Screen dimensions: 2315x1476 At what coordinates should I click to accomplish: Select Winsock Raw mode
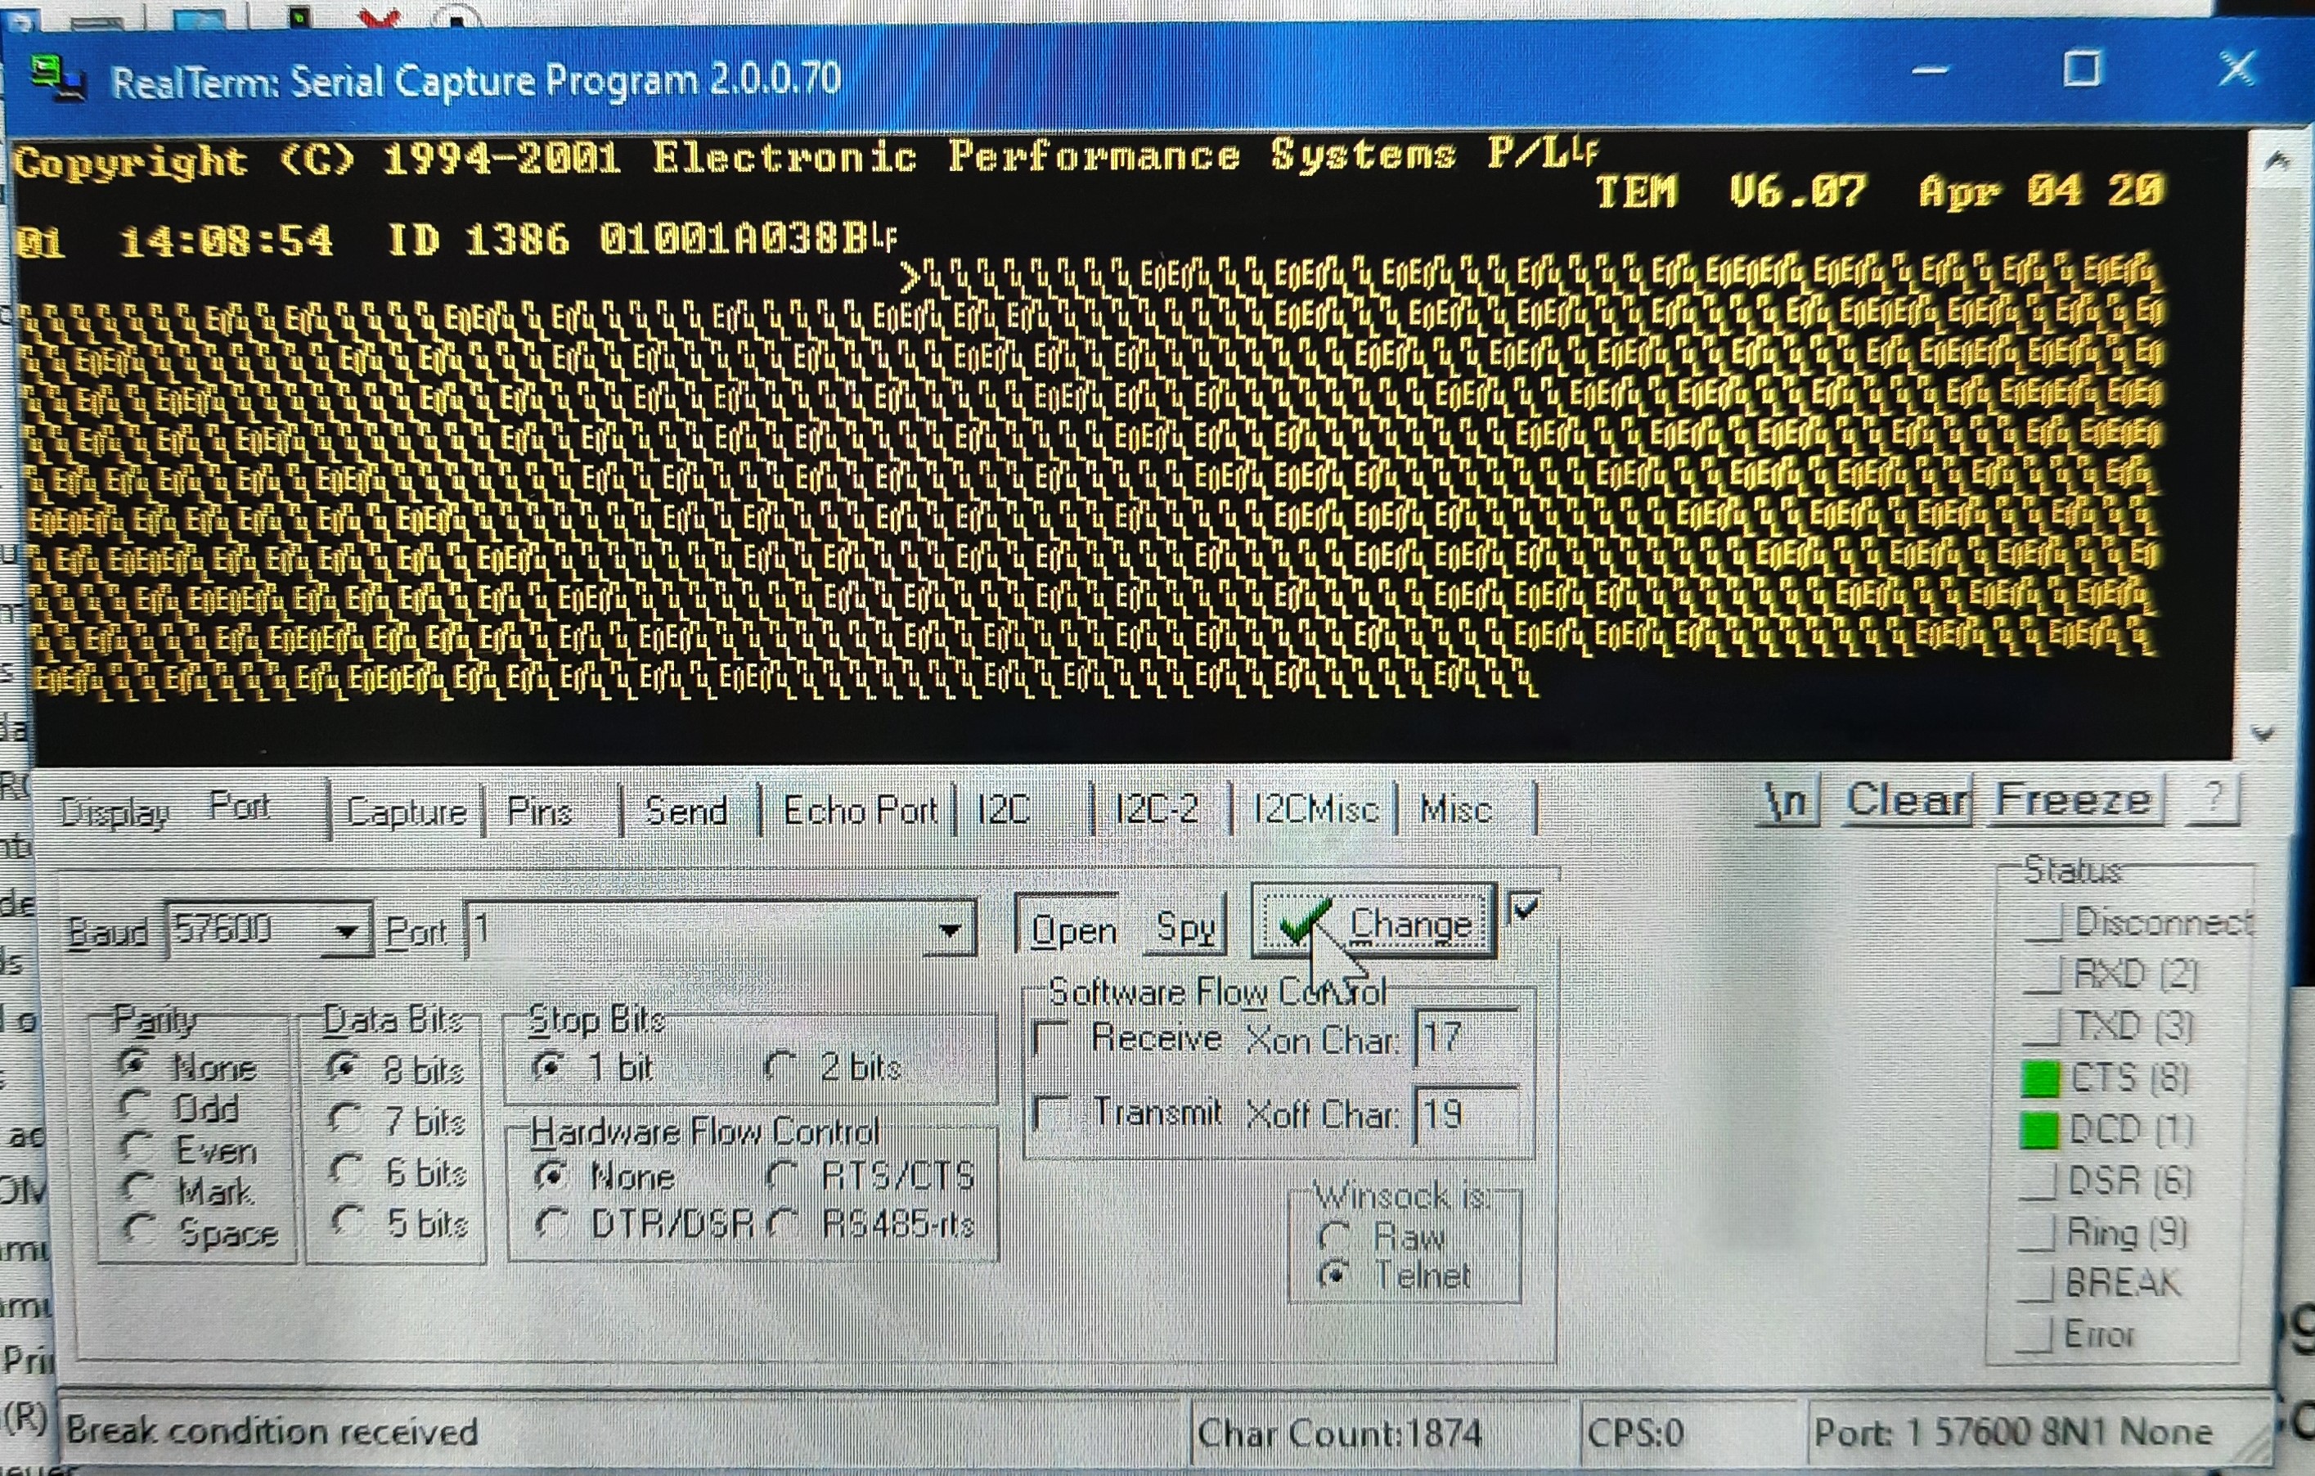pos(1334,1235)
